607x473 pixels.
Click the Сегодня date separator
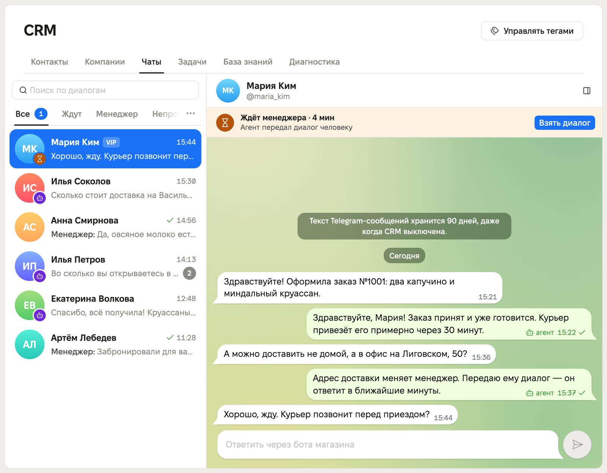tap(404, 256)
